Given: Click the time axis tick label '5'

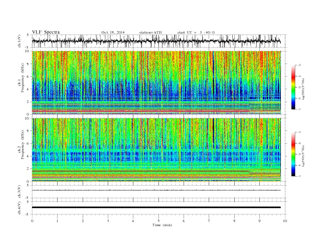Looking at the screenshot, I should [158, 221].
